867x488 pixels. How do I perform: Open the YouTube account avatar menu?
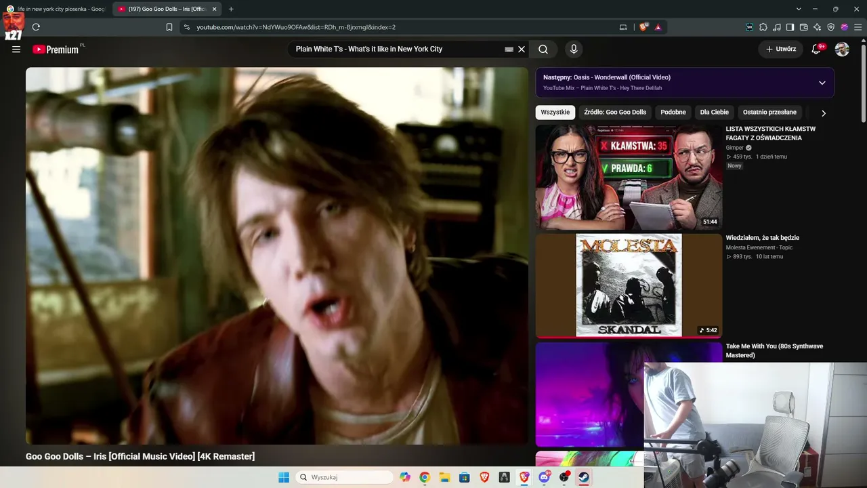click(842, 49)
